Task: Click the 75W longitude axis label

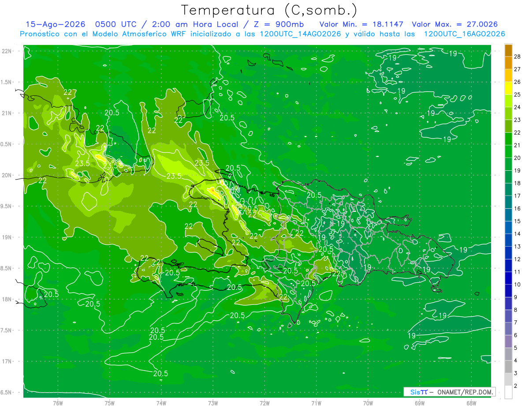Action: tap(110, 403)
